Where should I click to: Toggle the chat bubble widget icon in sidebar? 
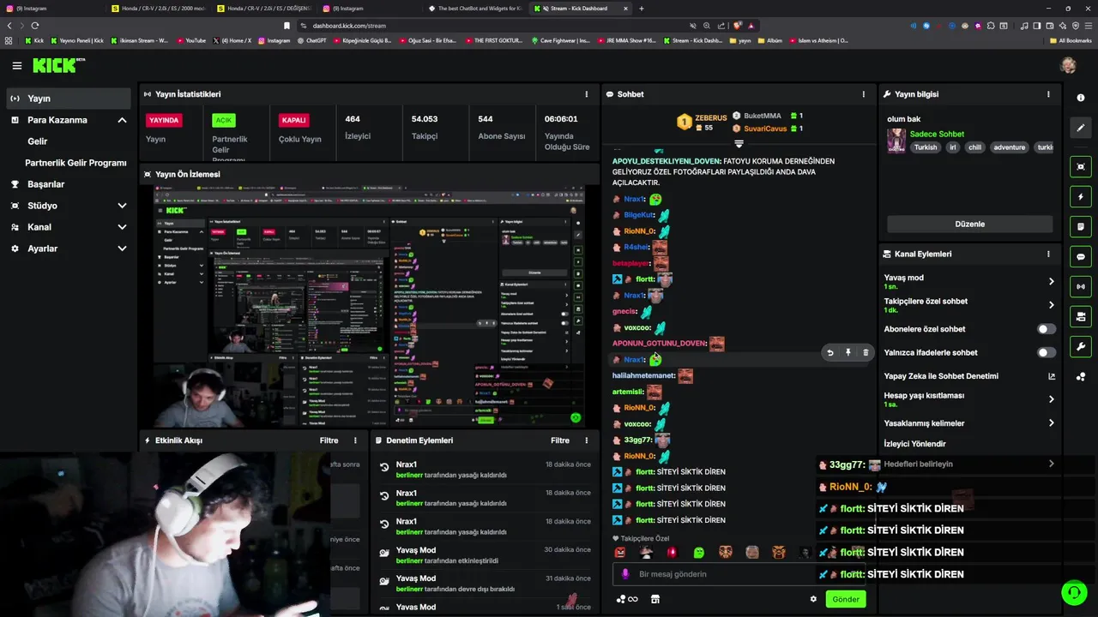point(1081,257)
